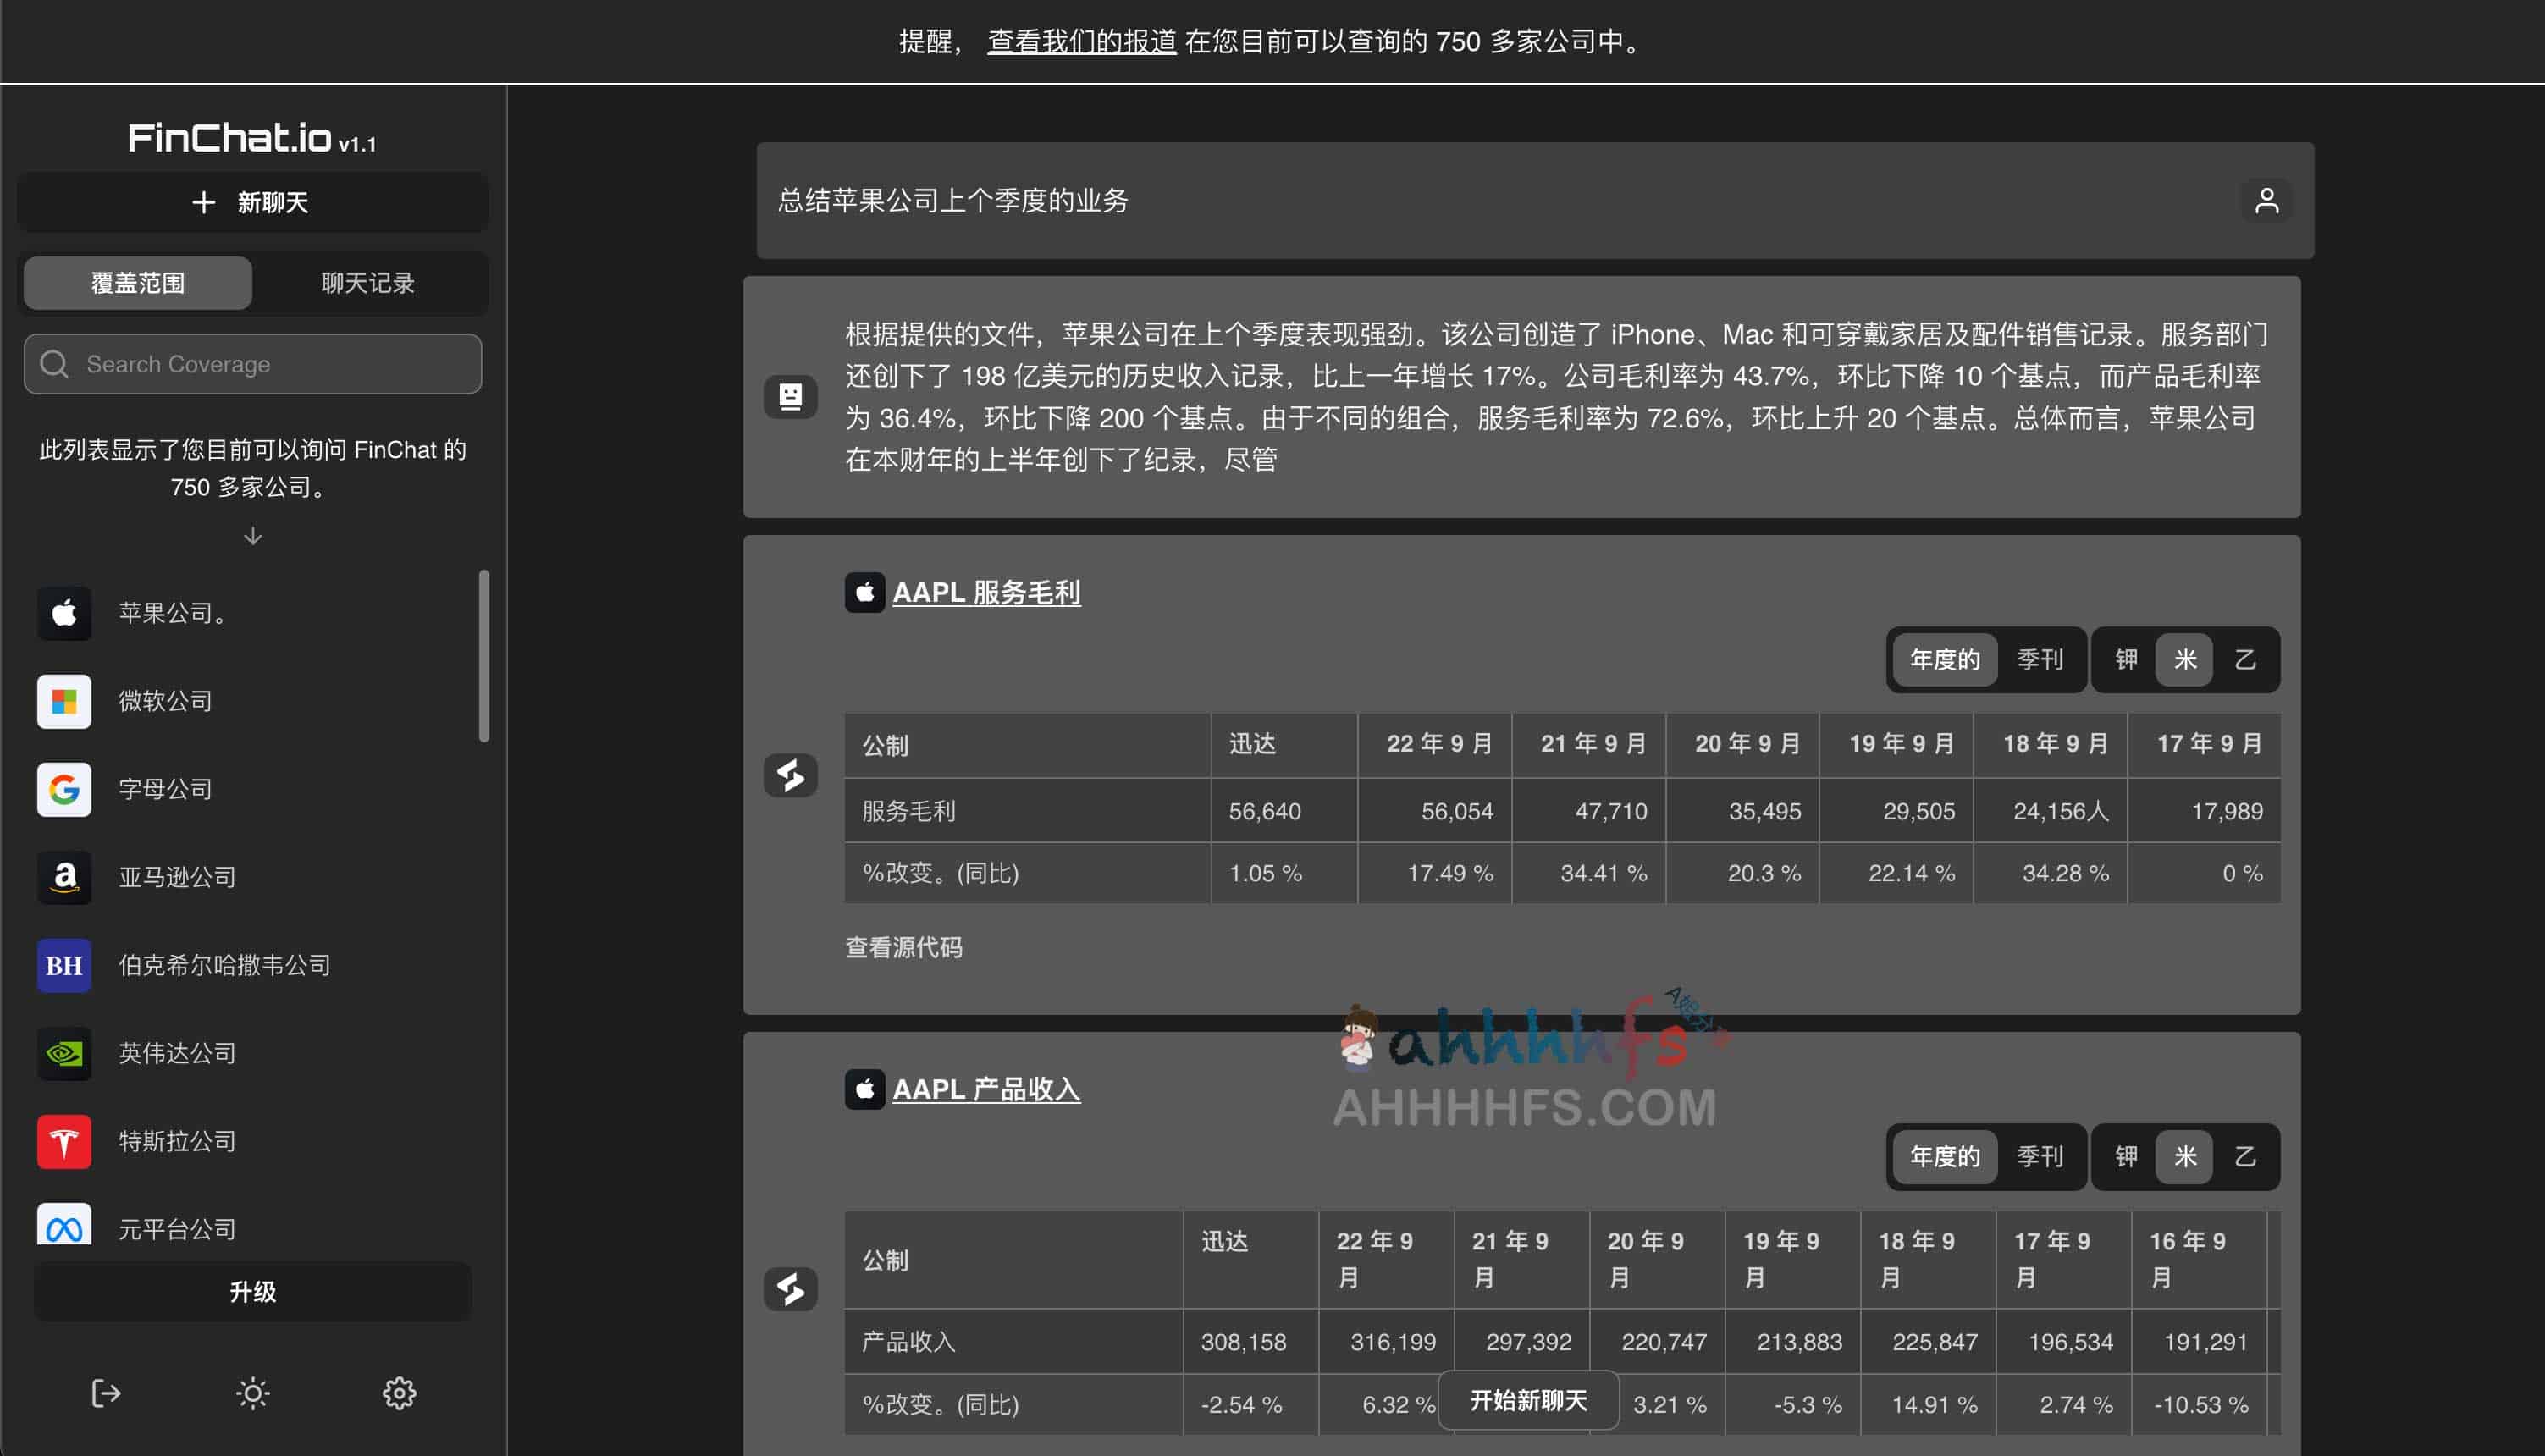
Task: Switch to the 聊天记录 tab
Action: point(367,283)
